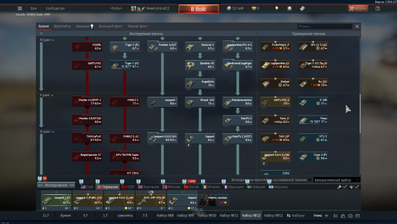Toggle helicopter research on ground vehicles checkbox
The height and width of the screenshot is (224, 397).
[309, 180]
